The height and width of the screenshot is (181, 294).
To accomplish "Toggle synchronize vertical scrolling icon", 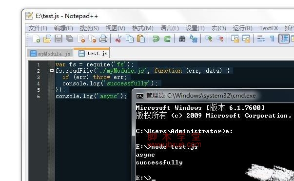I will [x=235, y=39].
